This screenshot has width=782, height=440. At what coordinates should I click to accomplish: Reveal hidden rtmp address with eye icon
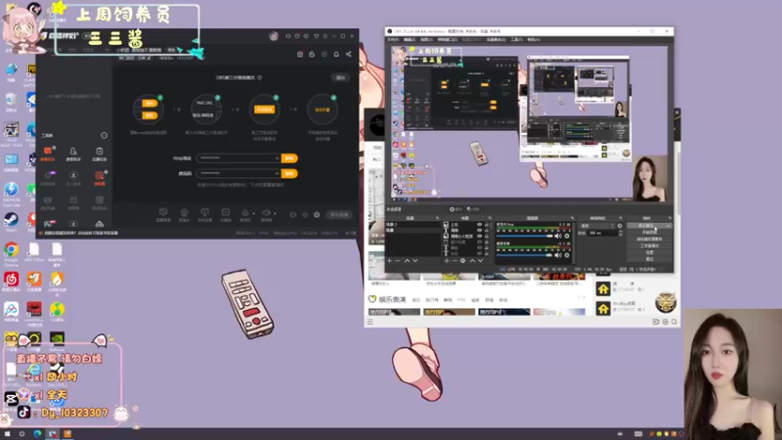pyautogui.click(x=277, y=158)
